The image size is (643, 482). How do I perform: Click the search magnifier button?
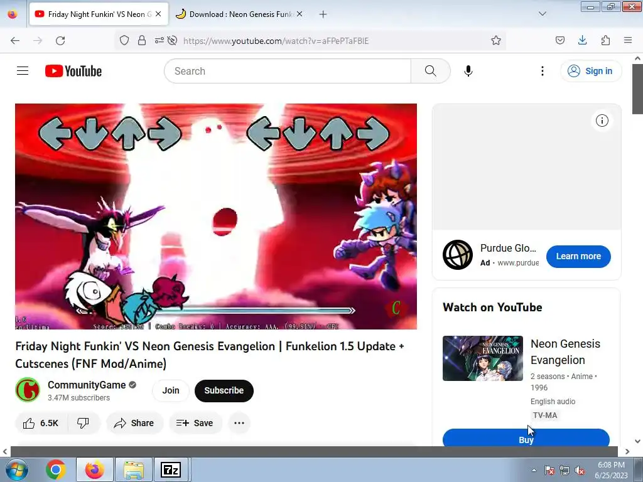(431, 71)
